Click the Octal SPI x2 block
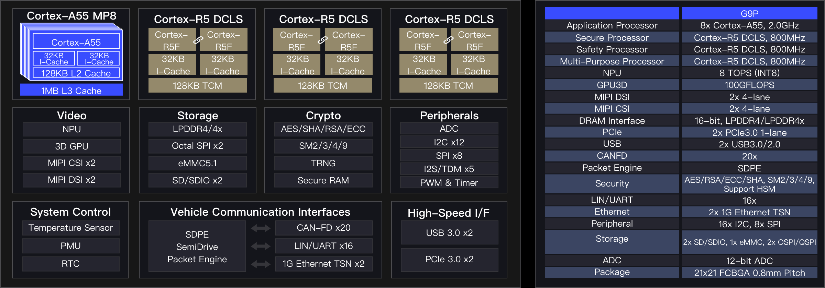The height and width of the screenshot is (288, 825). coord(197,146)
